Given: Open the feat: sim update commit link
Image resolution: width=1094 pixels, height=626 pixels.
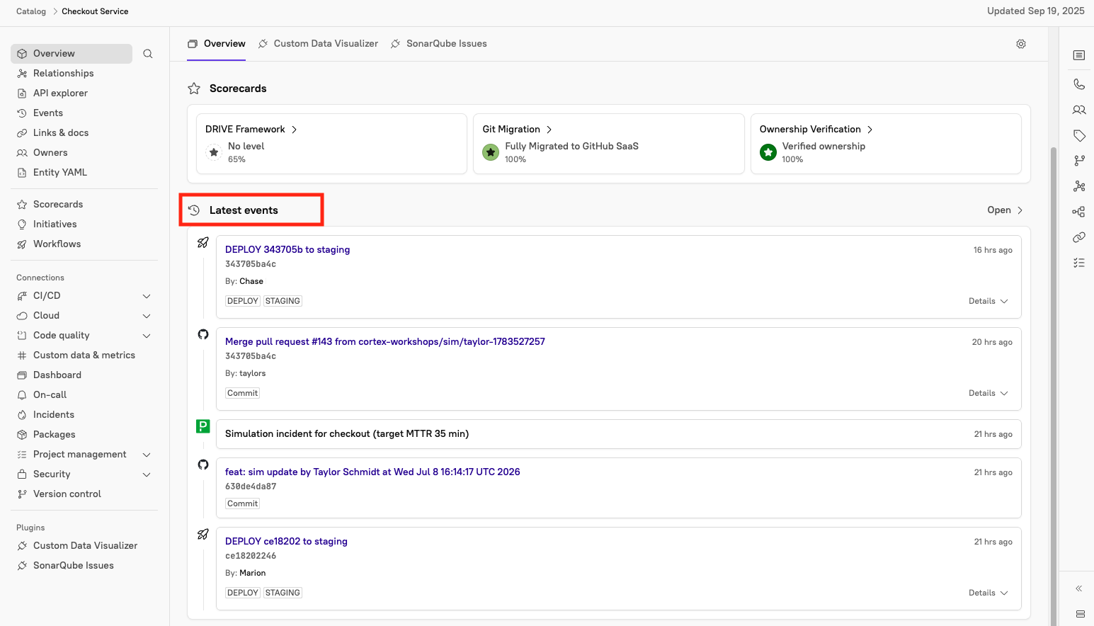Looking at the screenshot, I should (372, 472).
